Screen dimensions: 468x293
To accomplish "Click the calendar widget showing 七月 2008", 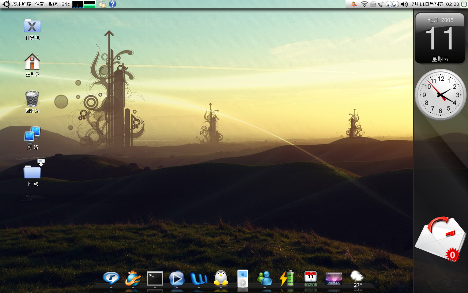I will click(440, 38).
